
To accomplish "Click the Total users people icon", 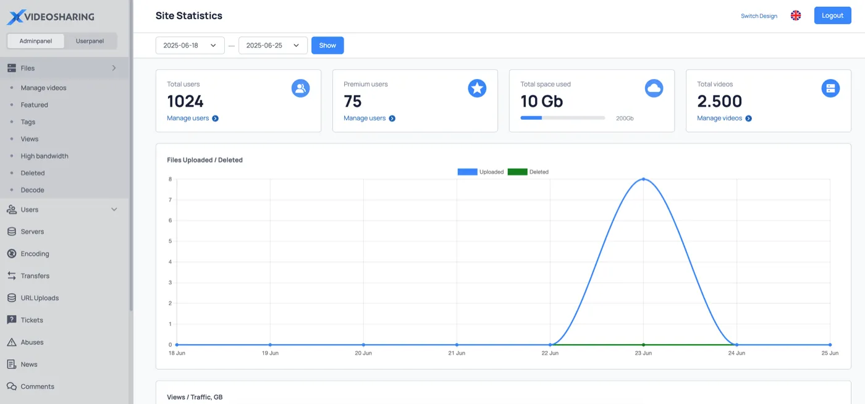I will click(300, 88).
